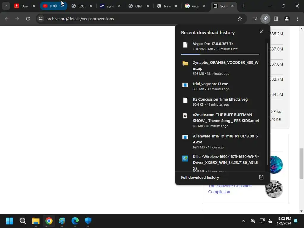Close the E2G tab
Screen dimensions: 304x228
[91, 6]
